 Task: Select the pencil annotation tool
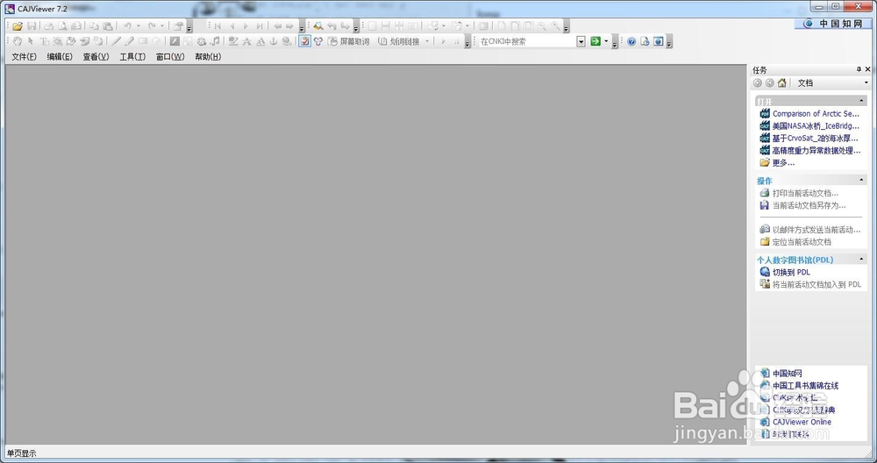click(129, 41)
